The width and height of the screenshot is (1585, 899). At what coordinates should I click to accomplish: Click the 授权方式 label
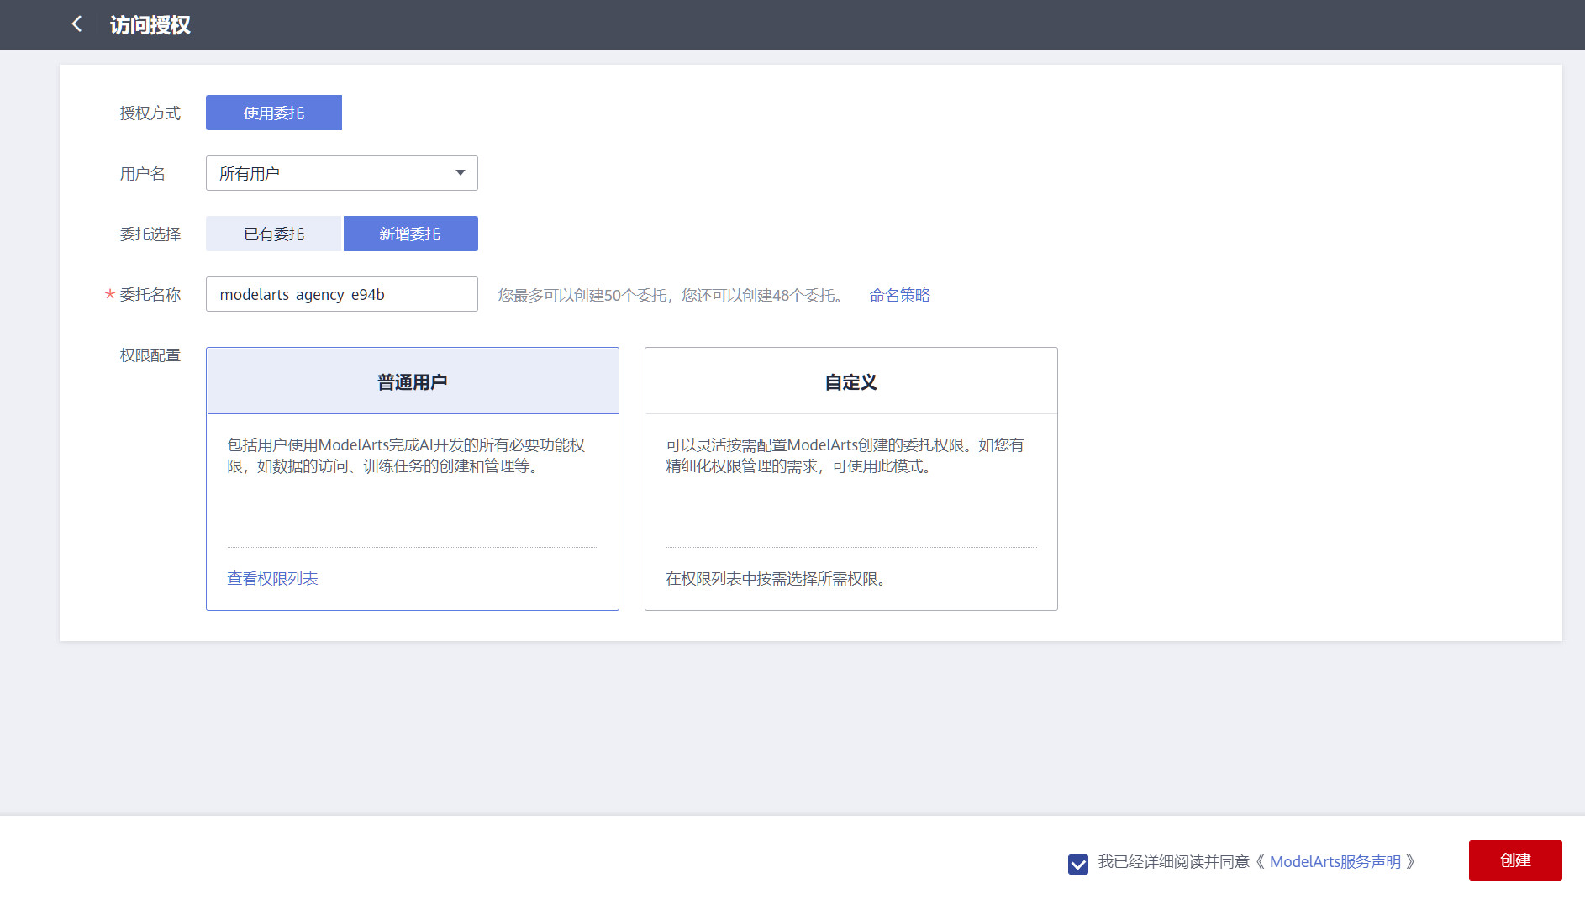[150, 113]
